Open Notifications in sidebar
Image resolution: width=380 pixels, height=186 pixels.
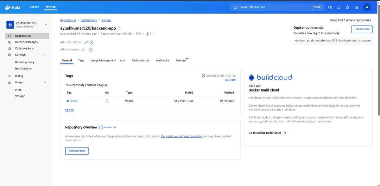(x=23, y=69)
